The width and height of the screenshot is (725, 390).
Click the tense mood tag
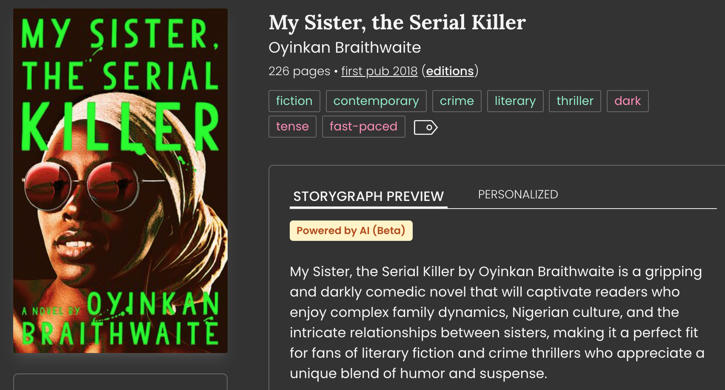click(x=292, y=127)
